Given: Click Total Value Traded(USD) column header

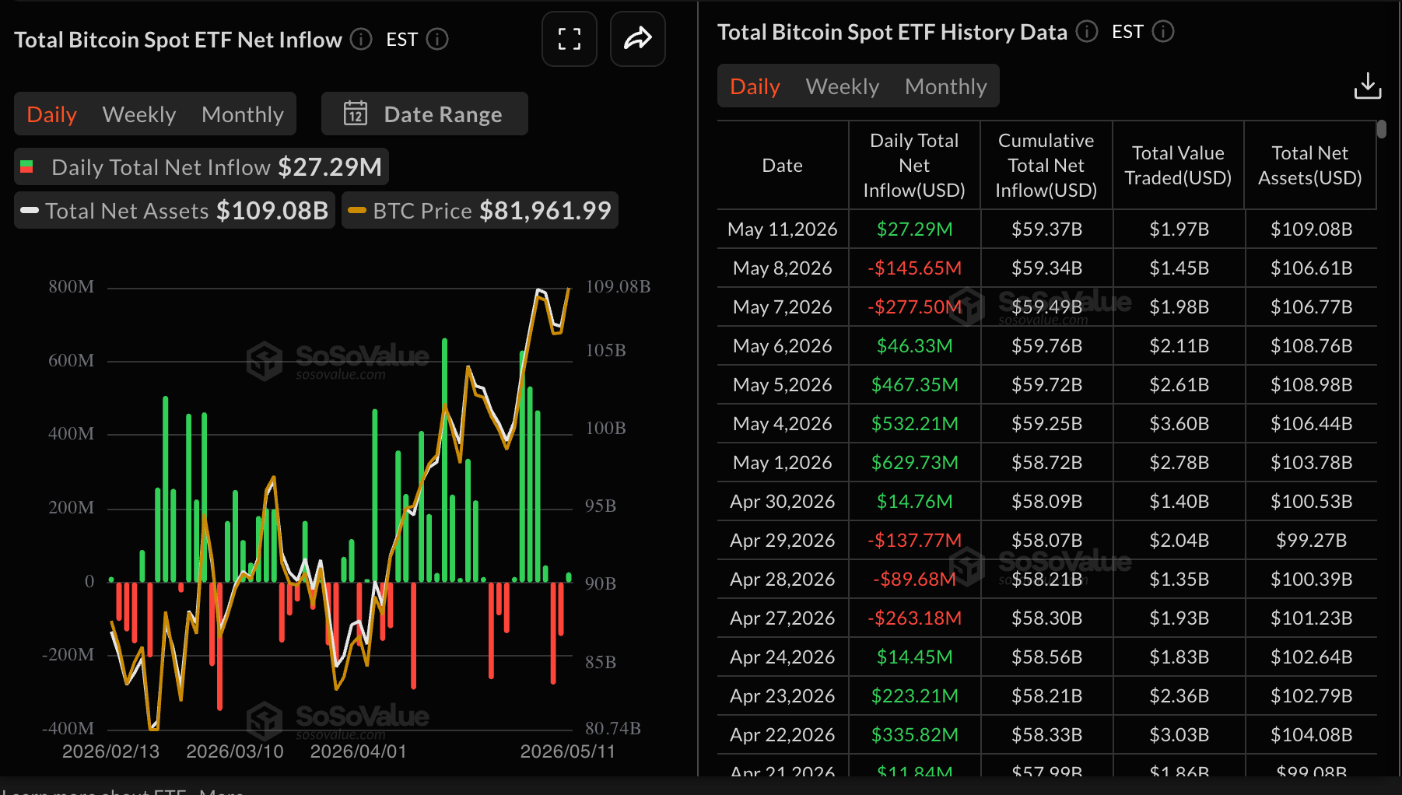Looking at the screenshot, I should [1178, 165].
